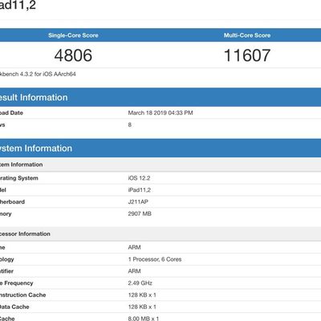
Task: Click the Motherboard row label
Action: point(12,202)
